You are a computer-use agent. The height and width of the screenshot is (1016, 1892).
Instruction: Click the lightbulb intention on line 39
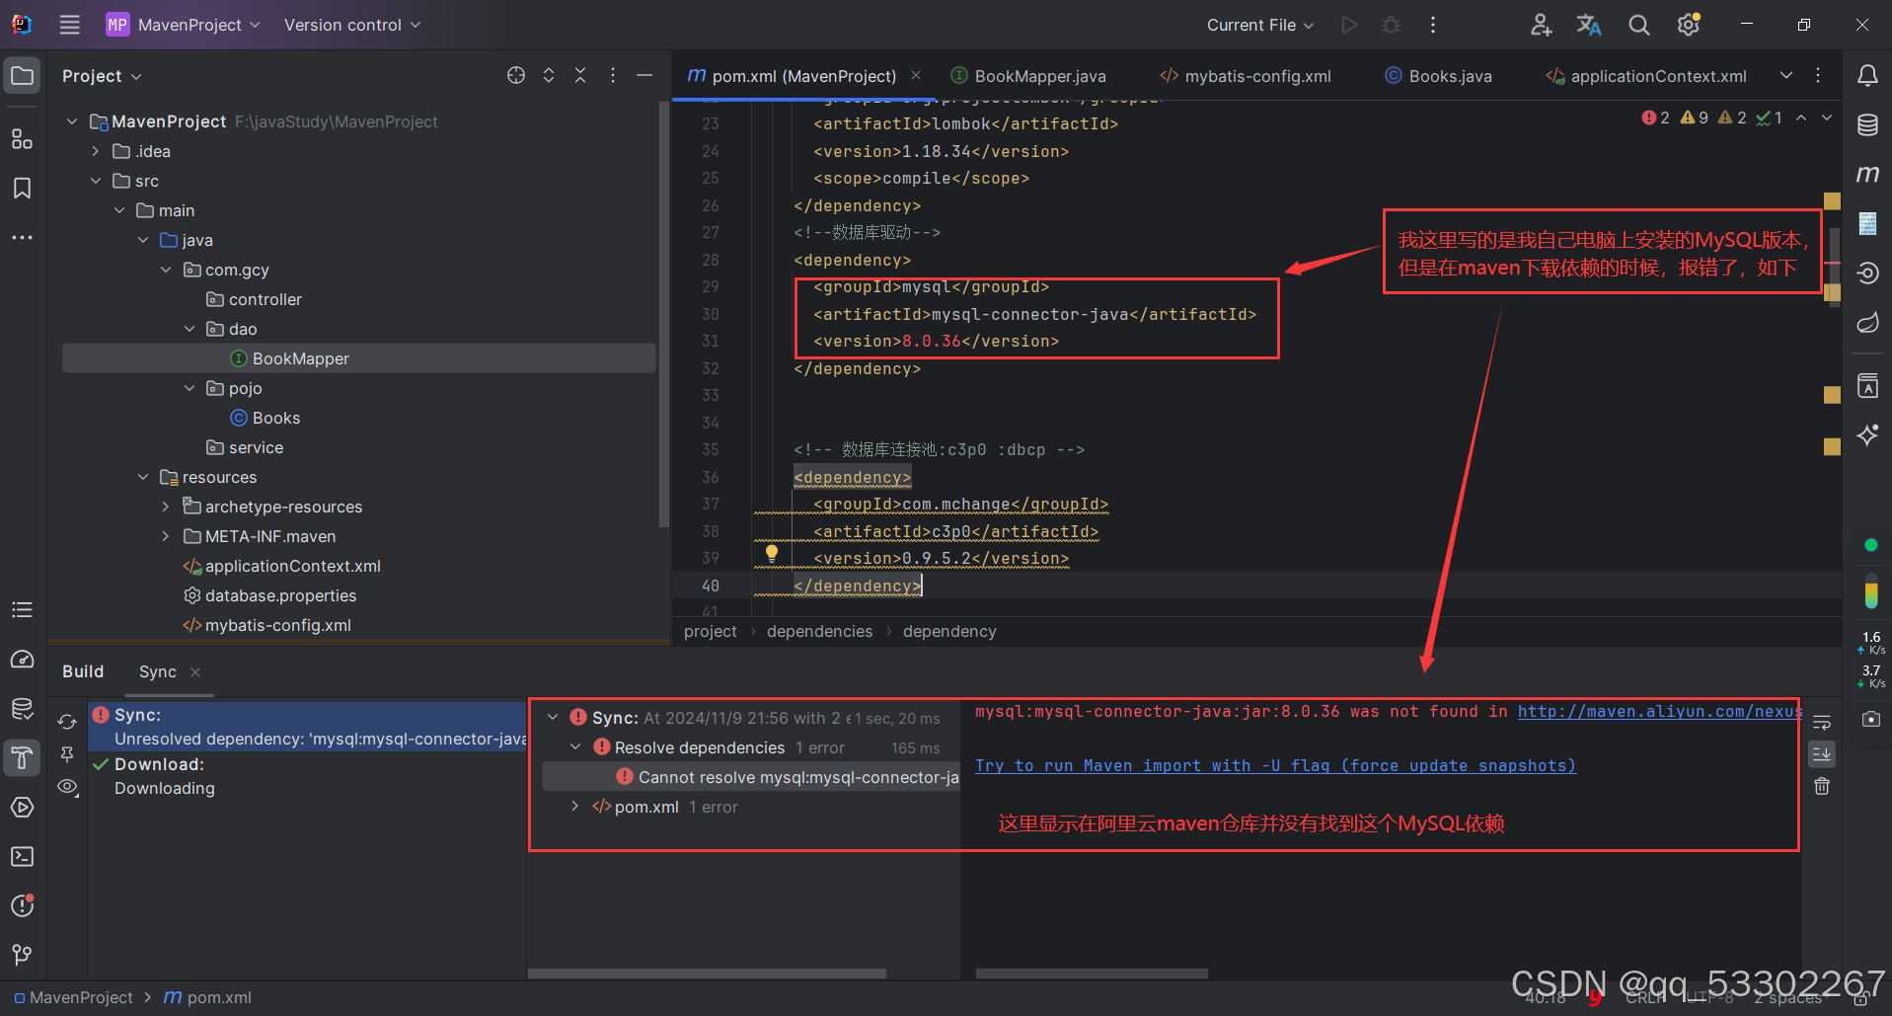(x=772, y=555)
